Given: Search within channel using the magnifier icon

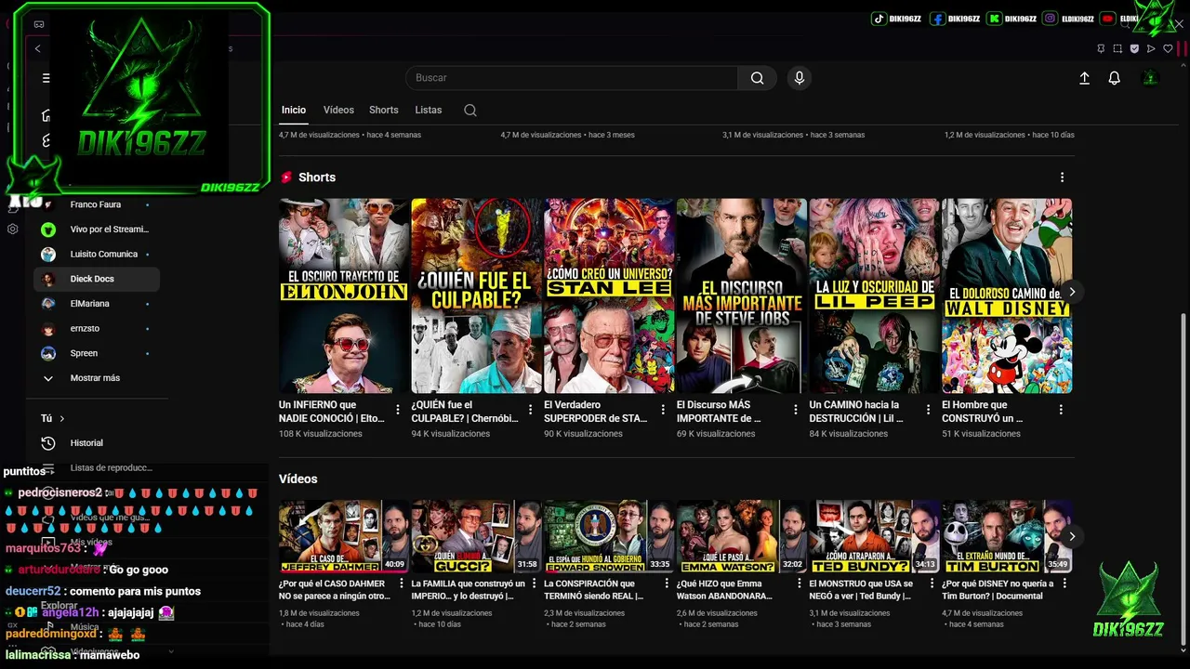Looking at the screenshot, I should tap(470, 110).
